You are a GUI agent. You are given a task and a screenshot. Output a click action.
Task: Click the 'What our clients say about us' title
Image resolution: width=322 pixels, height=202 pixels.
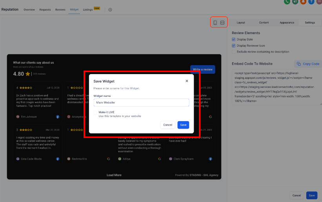(x=33, y=63)
